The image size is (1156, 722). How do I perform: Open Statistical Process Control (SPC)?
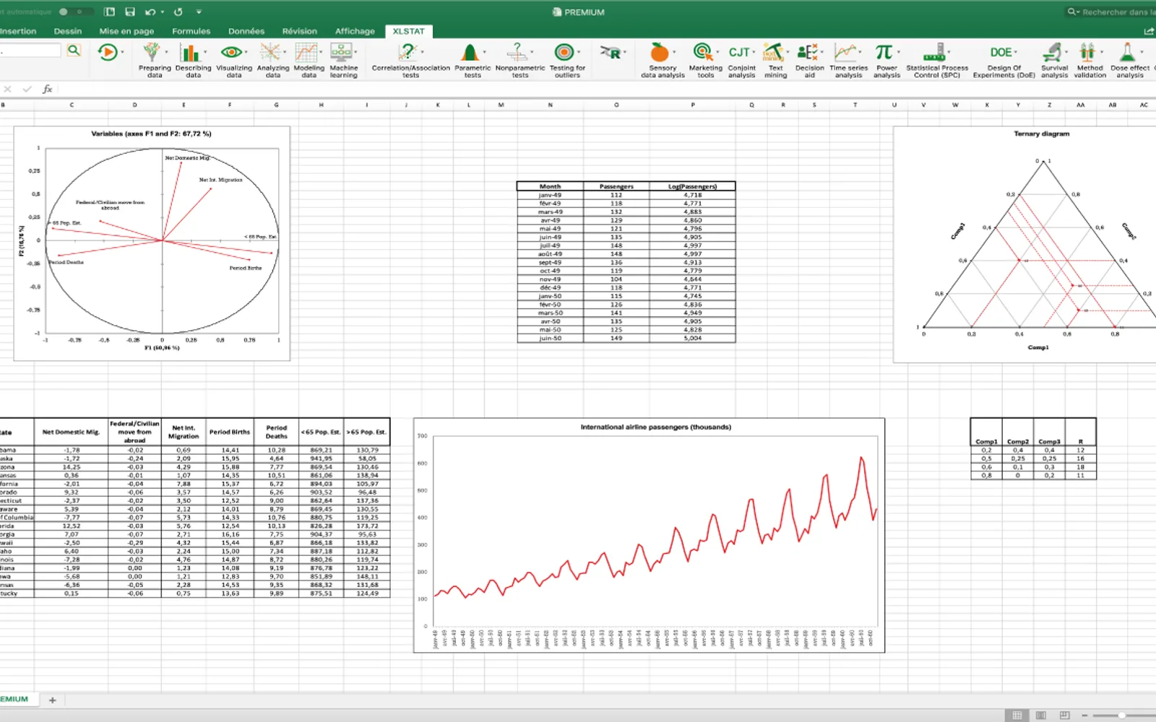[x=937, y=60]
